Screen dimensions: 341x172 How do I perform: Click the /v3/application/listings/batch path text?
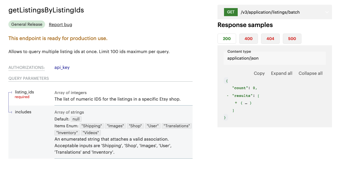coord(270,12)
